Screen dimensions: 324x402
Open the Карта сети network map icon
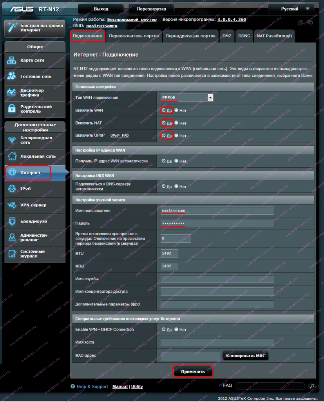(x=12, y=60)
